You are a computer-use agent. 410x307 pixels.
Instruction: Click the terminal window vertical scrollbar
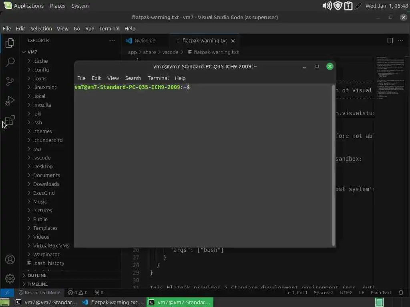pyautogui.click(x=334, y=165)
